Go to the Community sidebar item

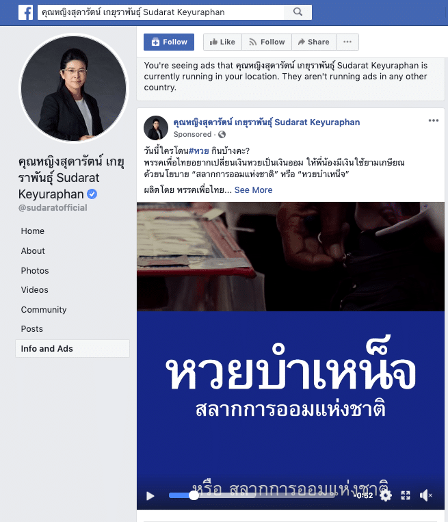coord(44,310)
